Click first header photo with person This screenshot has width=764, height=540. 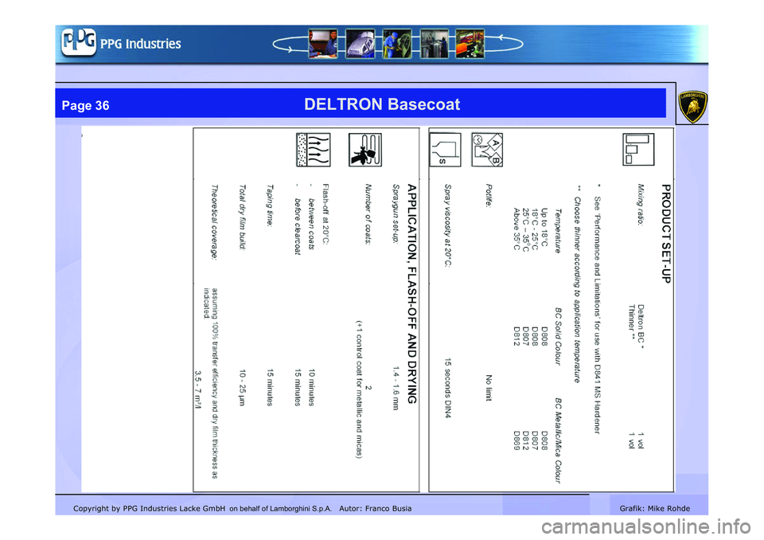[322, 44]
